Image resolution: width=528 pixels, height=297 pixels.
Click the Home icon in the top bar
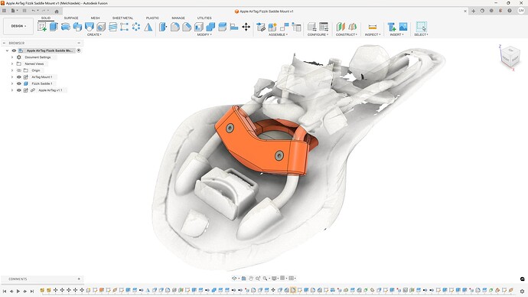coord(57,11)
